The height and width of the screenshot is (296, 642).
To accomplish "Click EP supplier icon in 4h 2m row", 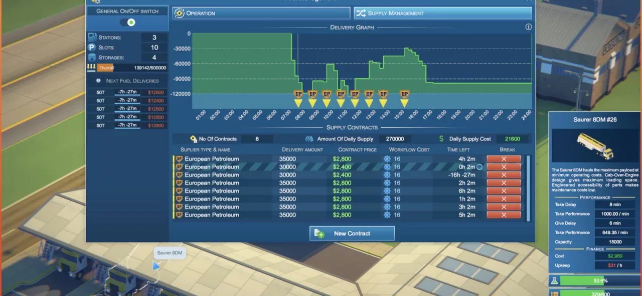I will pos(179,159).
